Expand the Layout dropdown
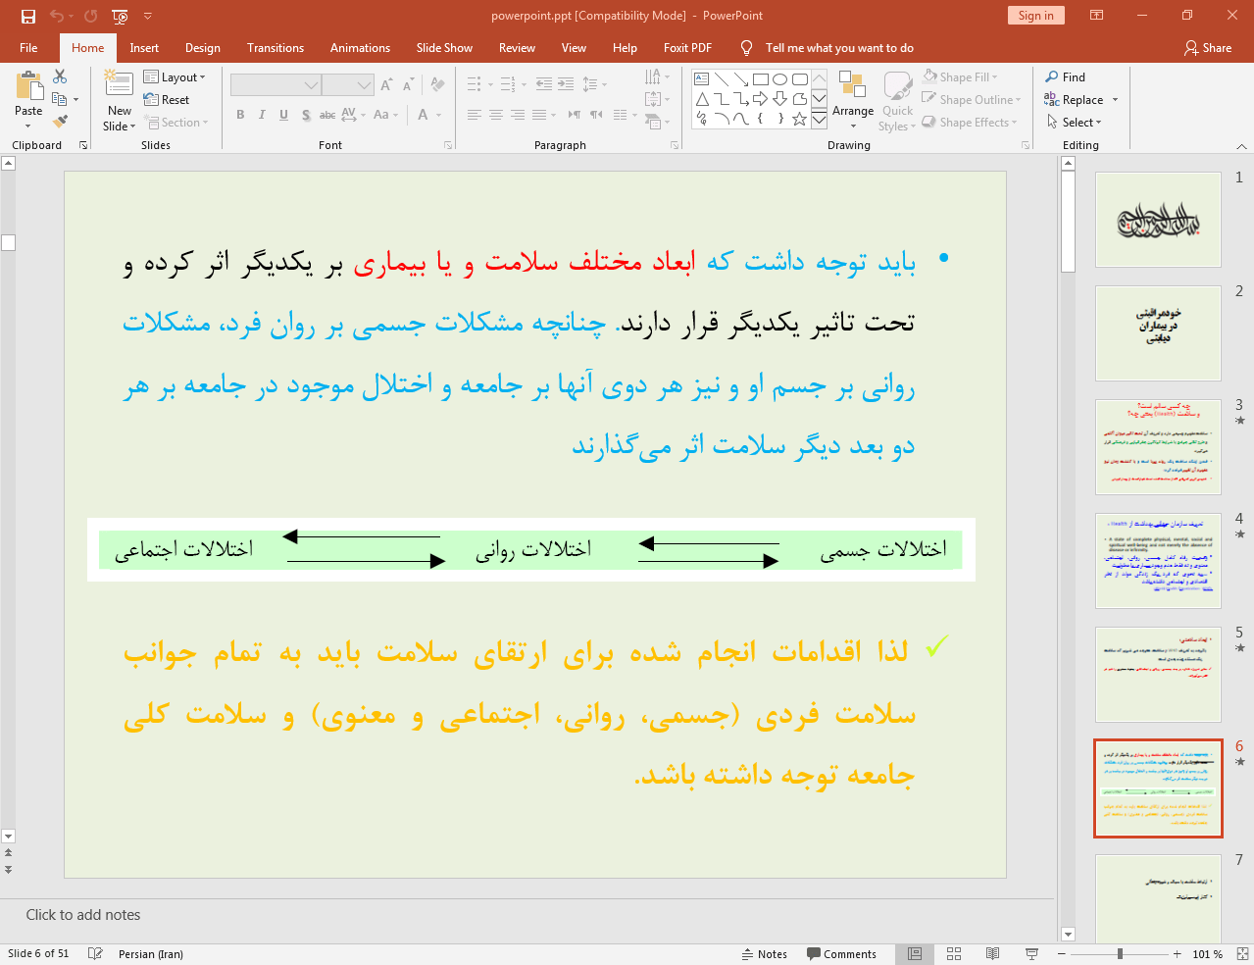1254x965 pixels. tap(175, 77)
